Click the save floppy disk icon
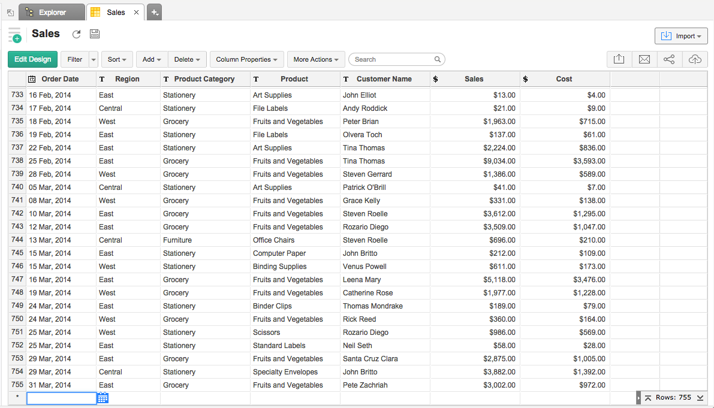714x408 pixels. coord(95,35)
